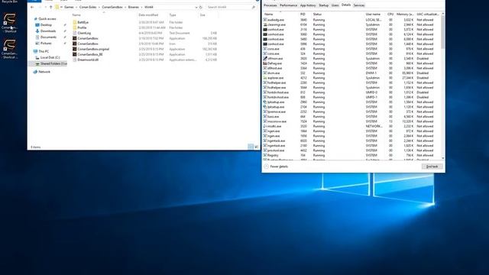The width and height of the screenshot is (489, 275).
Task: Sort processes by the User name column
Action: 373,15
